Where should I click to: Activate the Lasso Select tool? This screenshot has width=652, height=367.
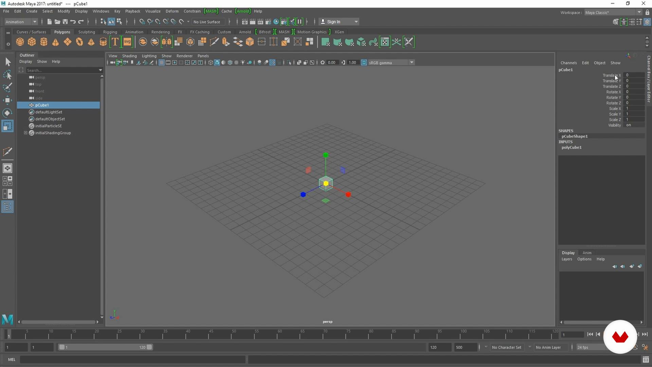coord(7,75)
